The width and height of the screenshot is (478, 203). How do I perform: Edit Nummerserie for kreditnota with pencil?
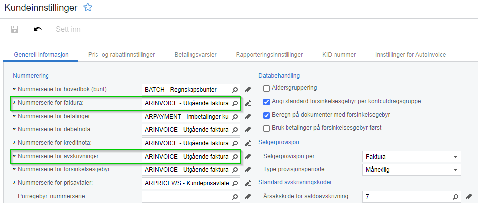[248, 143]
